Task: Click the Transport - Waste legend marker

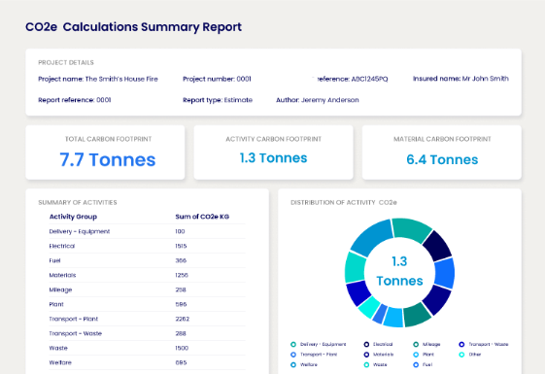Action: (461, 345)
